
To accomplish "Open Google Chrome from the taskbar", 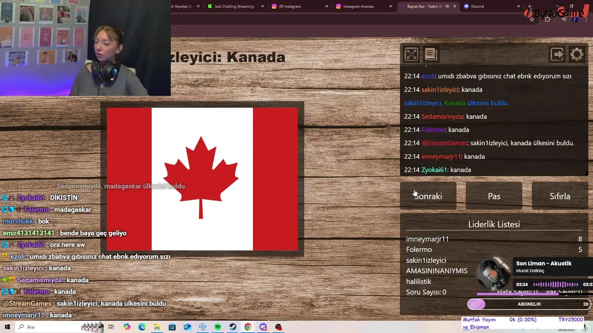I will pos(248,327).
